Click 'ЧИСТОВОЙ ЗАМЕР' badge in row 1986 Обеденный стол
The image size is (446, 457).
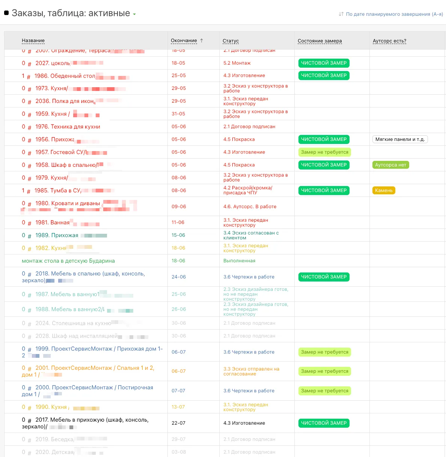tap(324, 76)
